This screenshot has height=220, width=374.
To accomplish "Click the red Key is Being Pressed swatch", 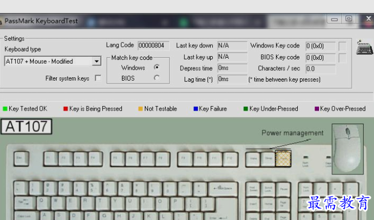I will click(x=65, y=109).
